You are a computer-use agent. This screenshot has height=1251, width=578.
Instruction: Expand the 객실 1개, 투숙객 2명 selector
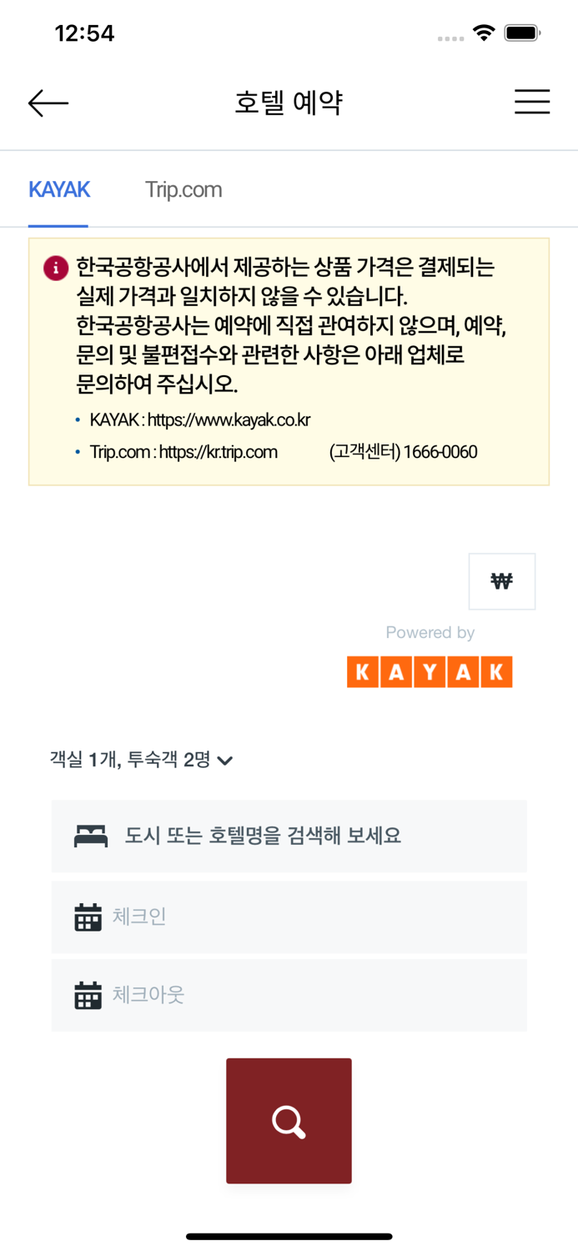point(129,760)
